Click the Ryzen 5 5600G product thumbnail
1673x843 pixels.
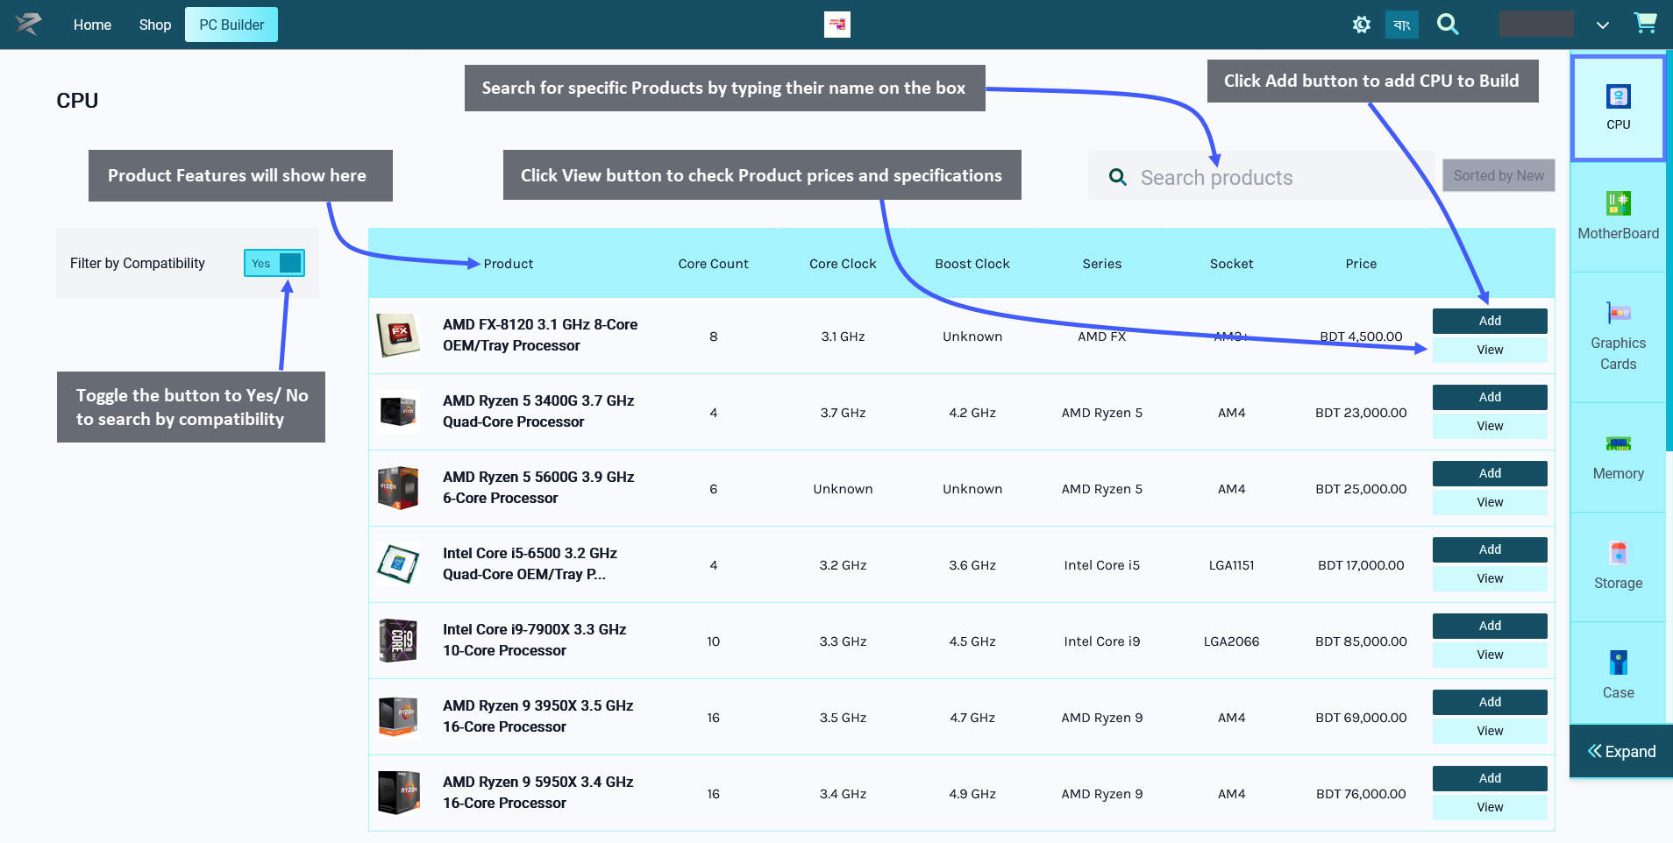[x=398, y=488]
